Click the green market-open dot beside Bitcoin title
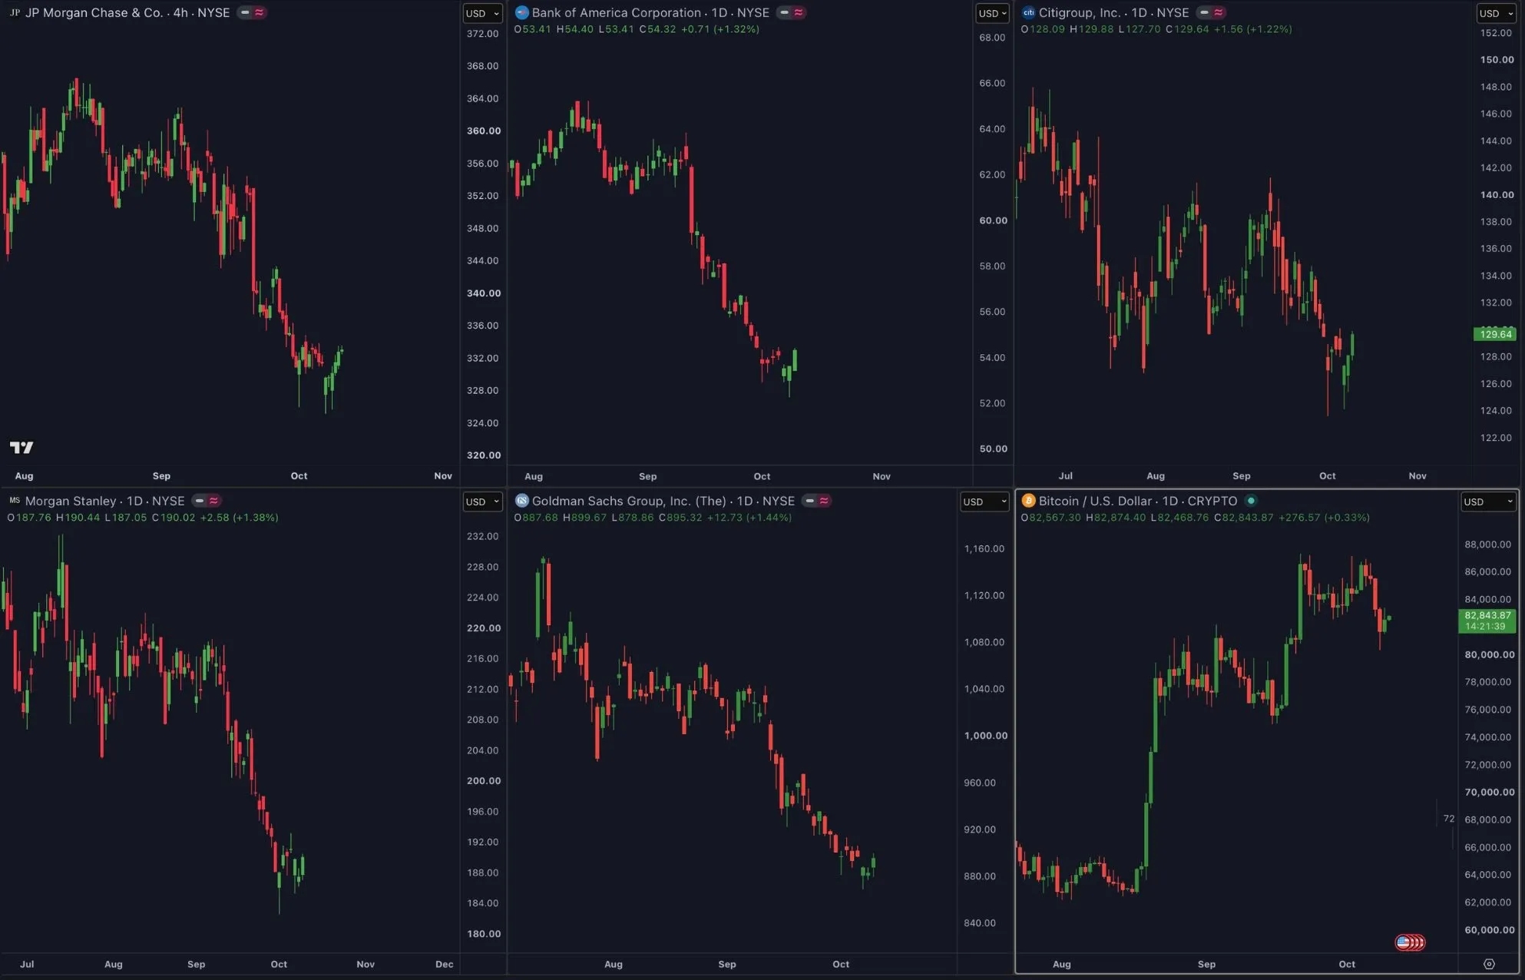Viewport: 1525px width, 980px height. [1251, 501]
